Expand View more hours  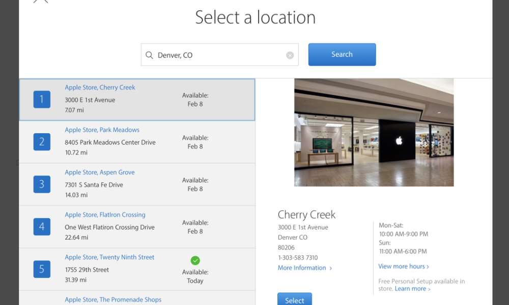[x=403, y=266]
